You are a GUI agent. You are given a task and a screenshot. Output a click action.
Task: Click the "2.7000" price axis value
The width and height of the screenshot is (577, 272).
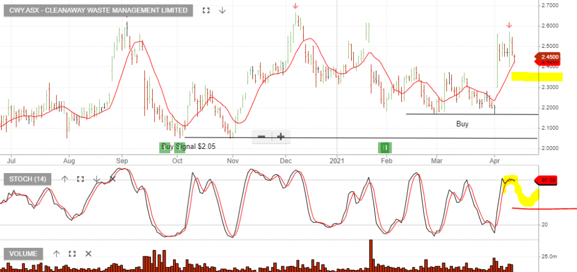pos(551,6)
